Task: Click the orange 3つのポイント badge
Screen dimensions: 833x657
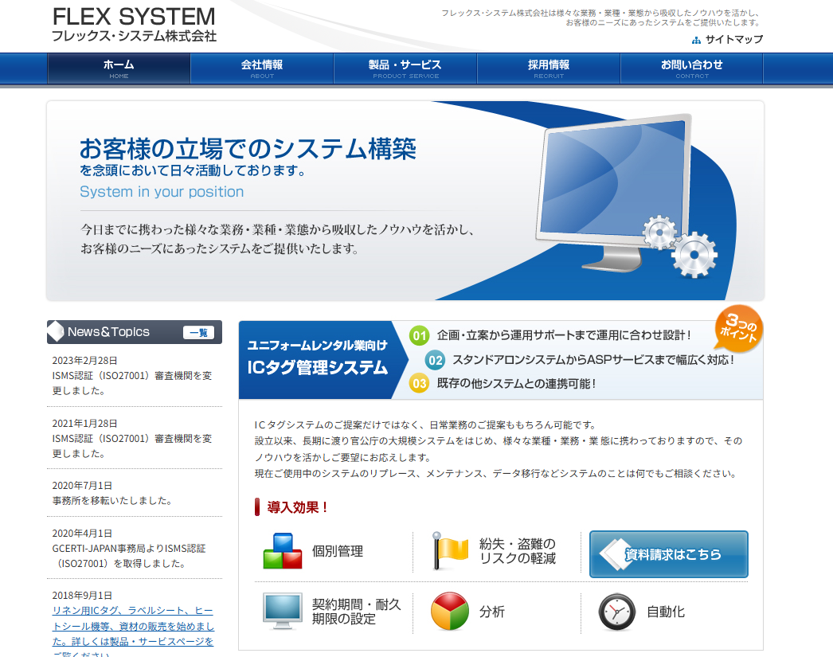Action: pos(739,328)
